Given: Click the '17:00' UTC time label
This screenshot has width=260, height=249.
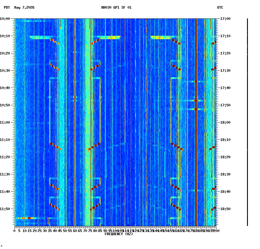Looking at the screenshot, I should point(225,19).
